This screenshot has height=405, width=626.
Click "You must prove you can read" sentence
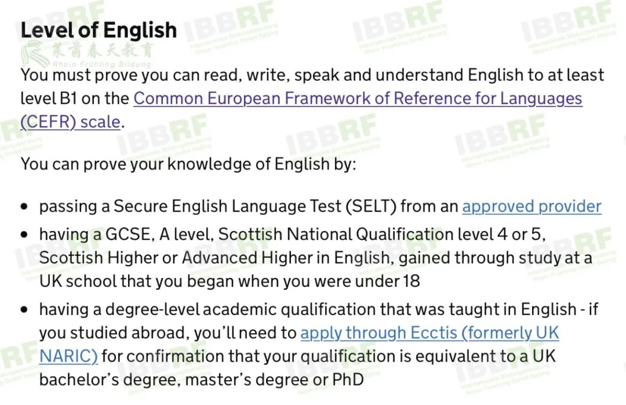coord(312,75)
